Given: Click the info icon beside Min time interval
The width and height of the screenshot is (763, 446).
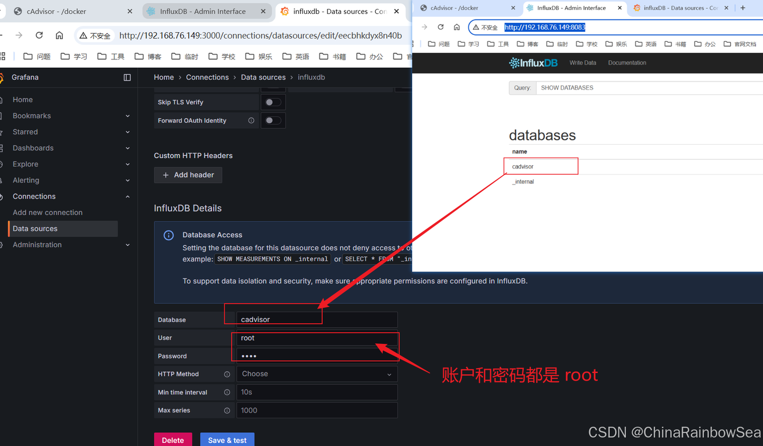Looking at the screenshot, I should point(227,392).
